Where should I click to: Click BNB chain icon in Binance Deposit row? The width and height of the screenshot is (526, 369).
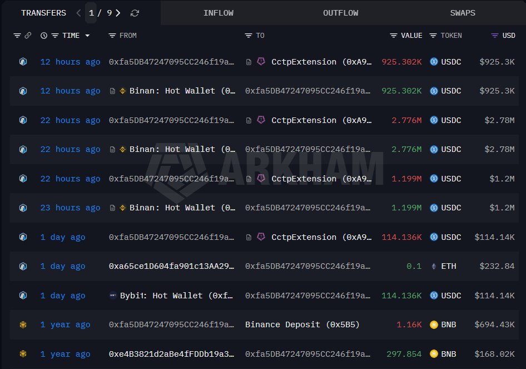23,324
